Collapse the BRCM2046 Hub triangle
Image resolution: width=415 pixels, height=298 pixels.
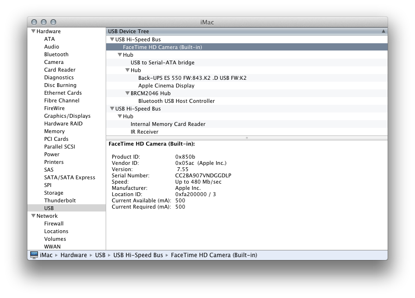coord(128,93)
